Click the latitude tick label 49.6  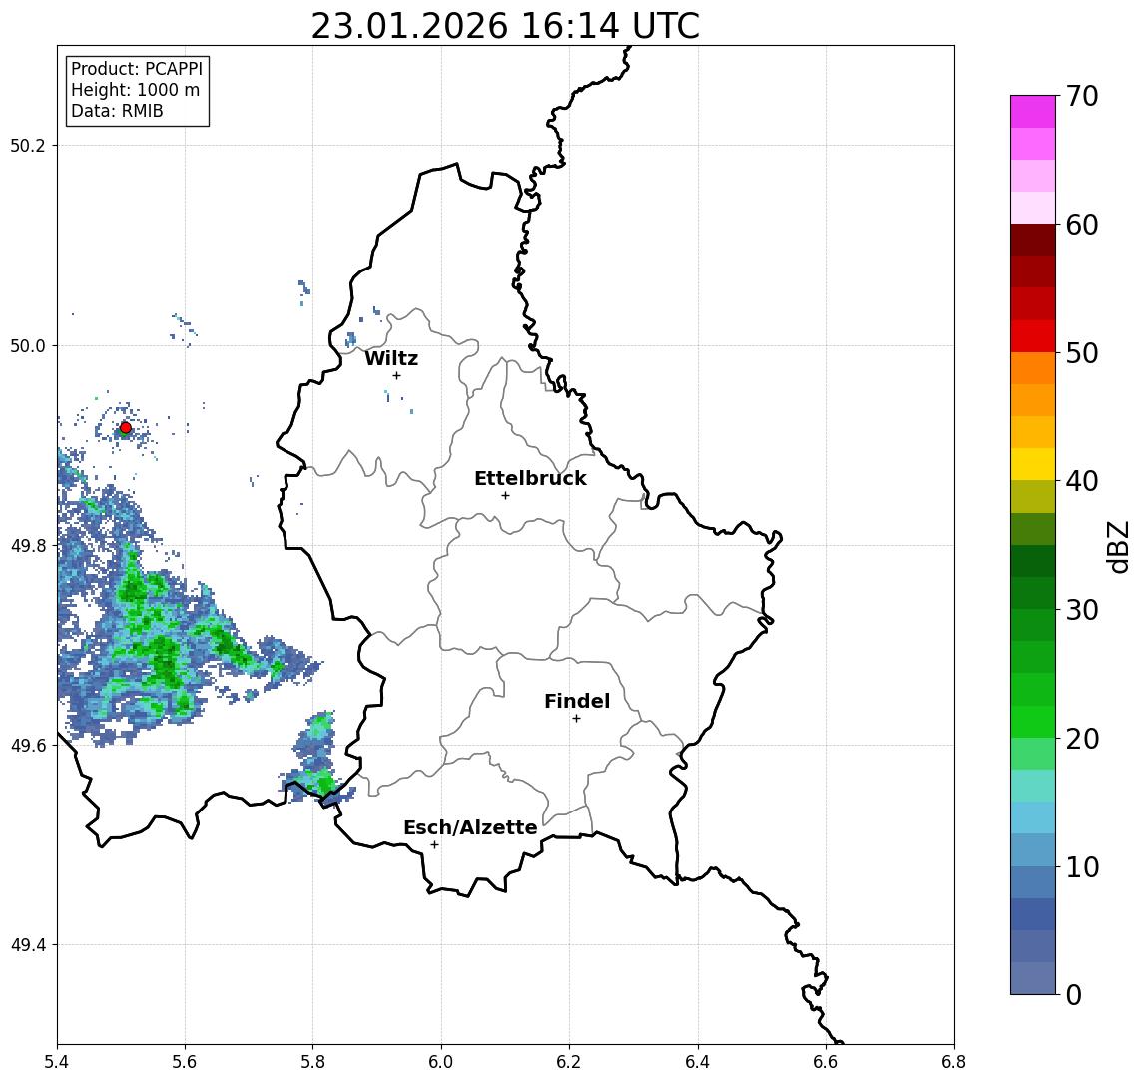[28, 746]
